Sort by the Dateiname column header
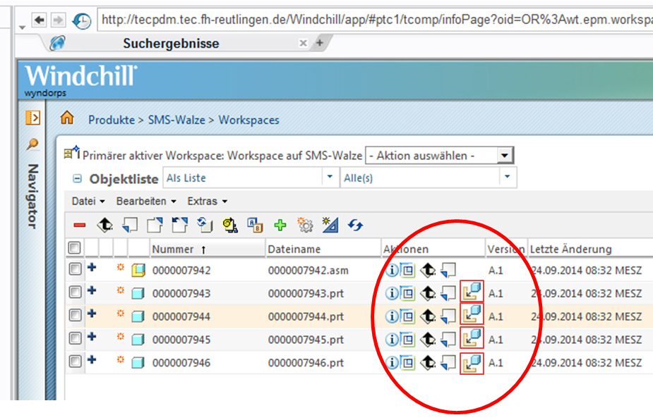The image size is (653, 420). (x=323, y=249)
